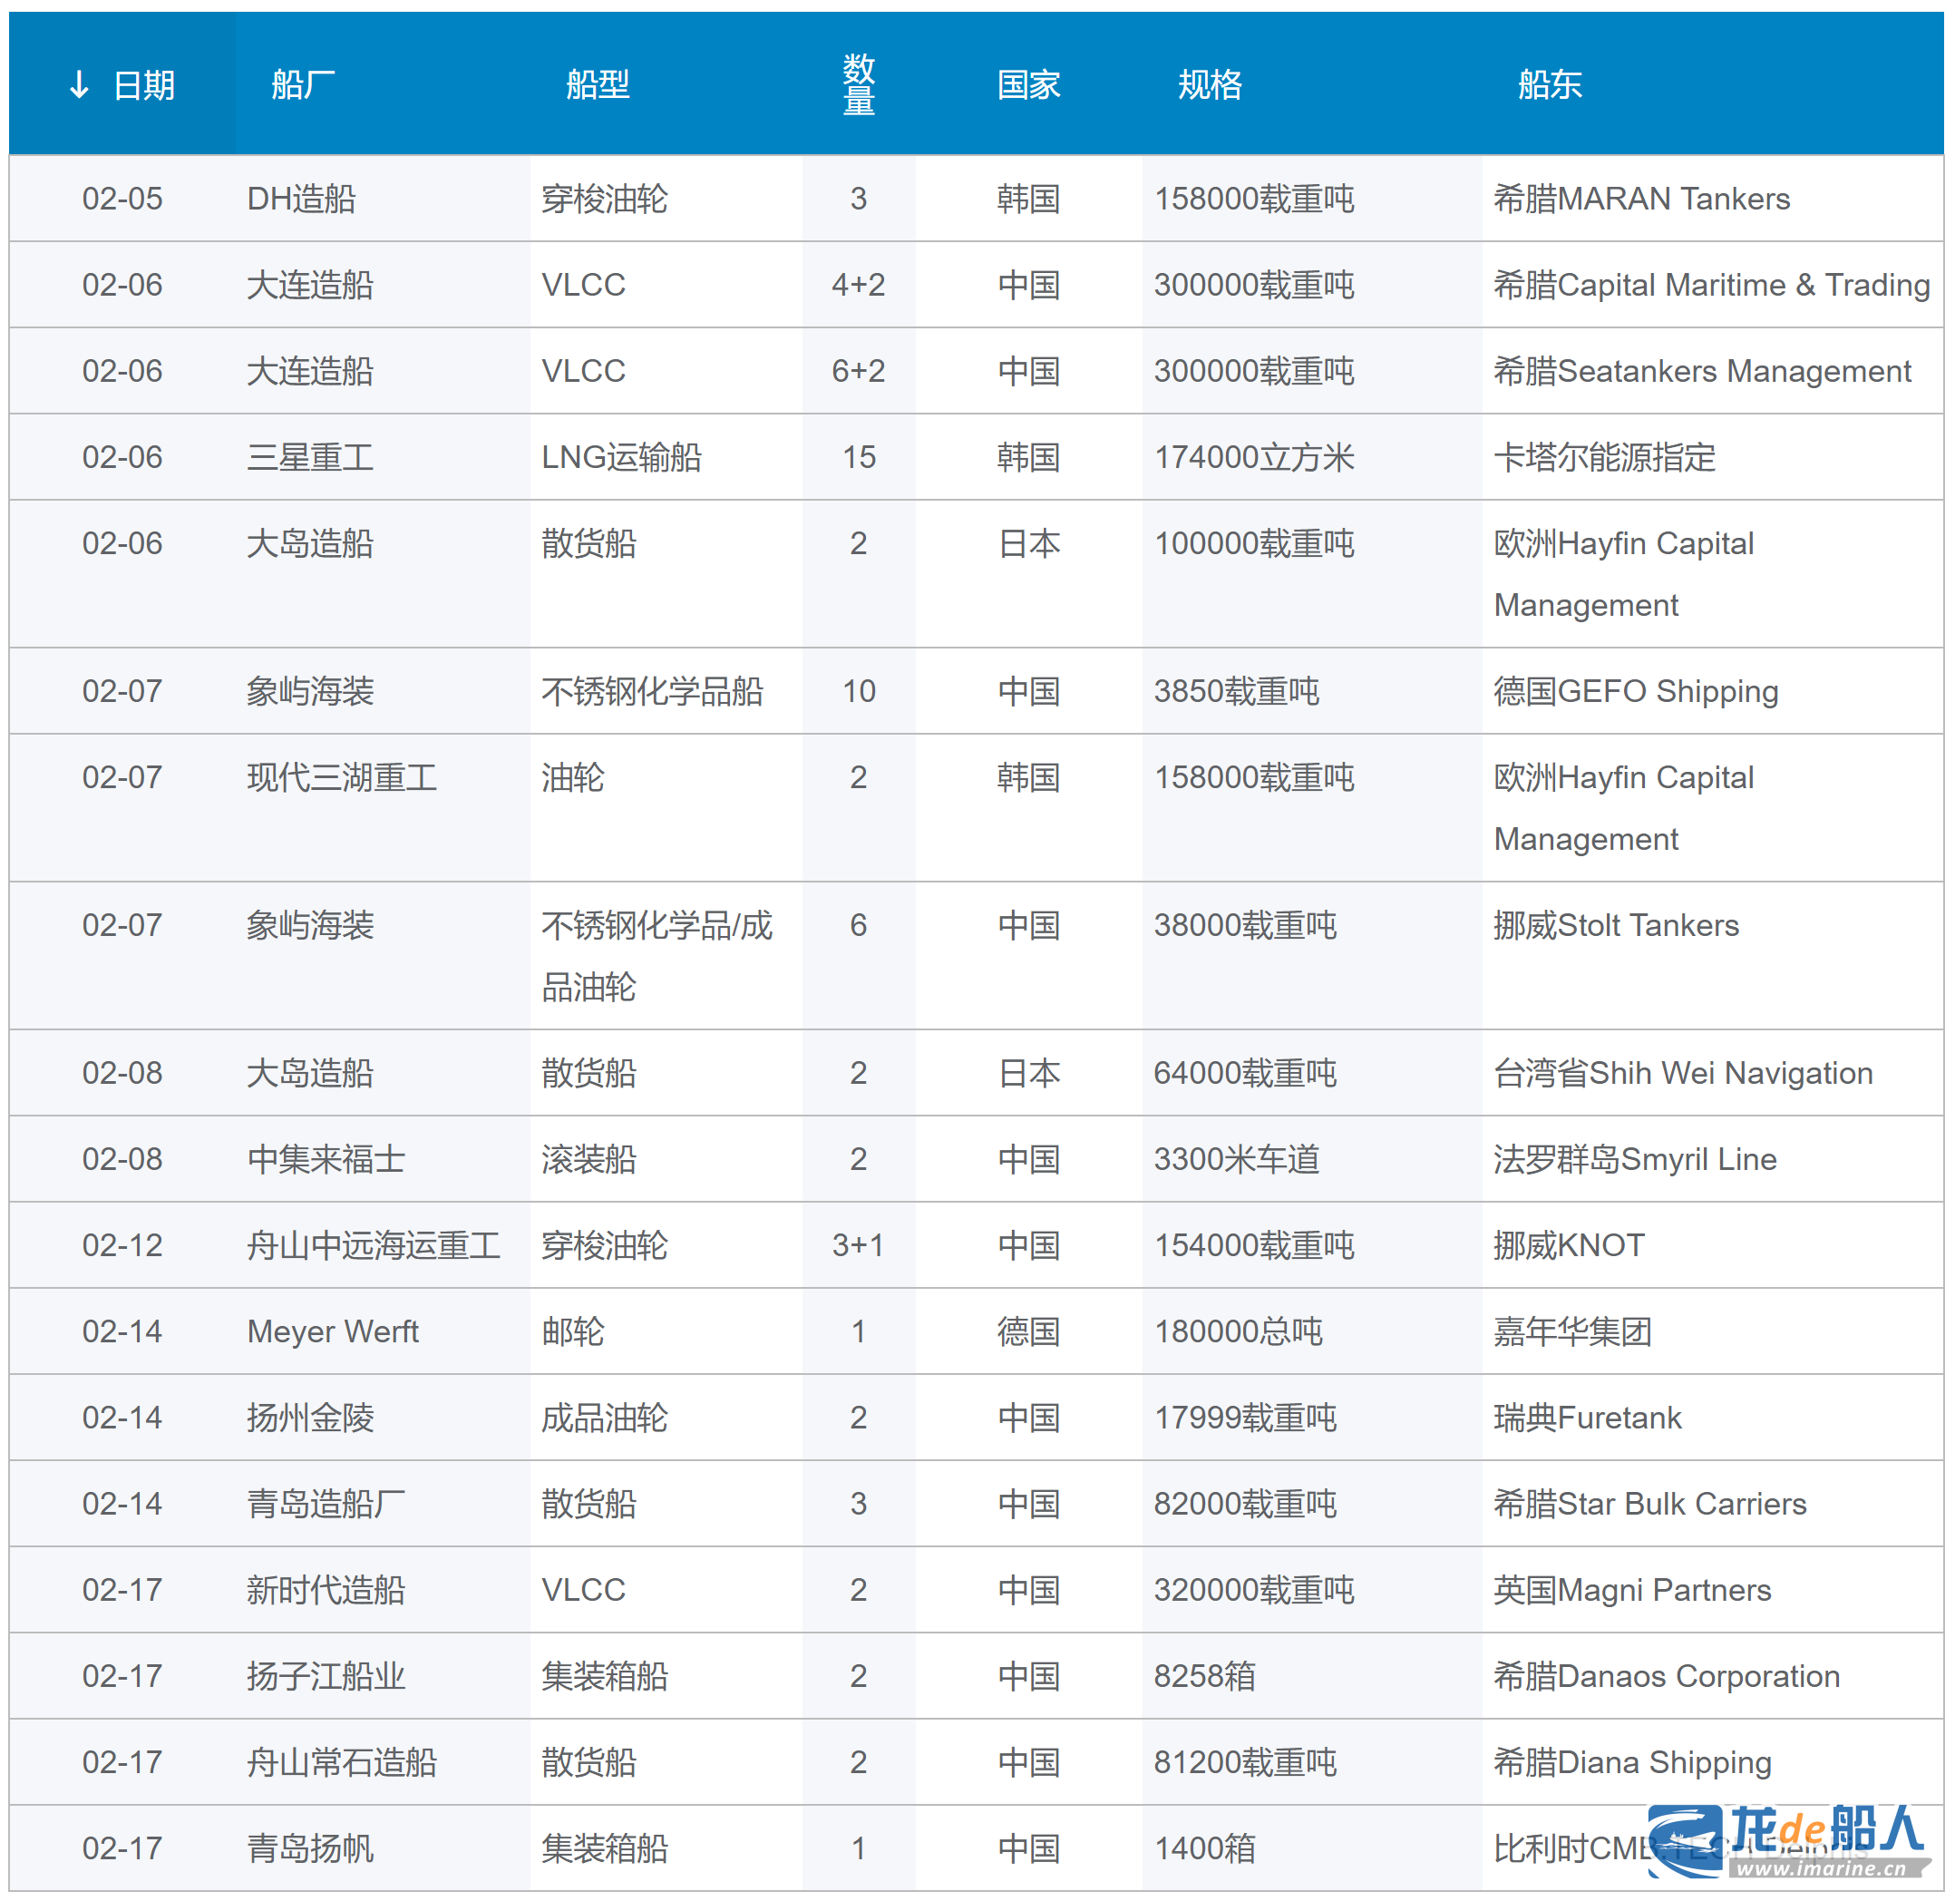Sort table by 船厂 column header
The image size is (1955, 1901).
[302, 85]
